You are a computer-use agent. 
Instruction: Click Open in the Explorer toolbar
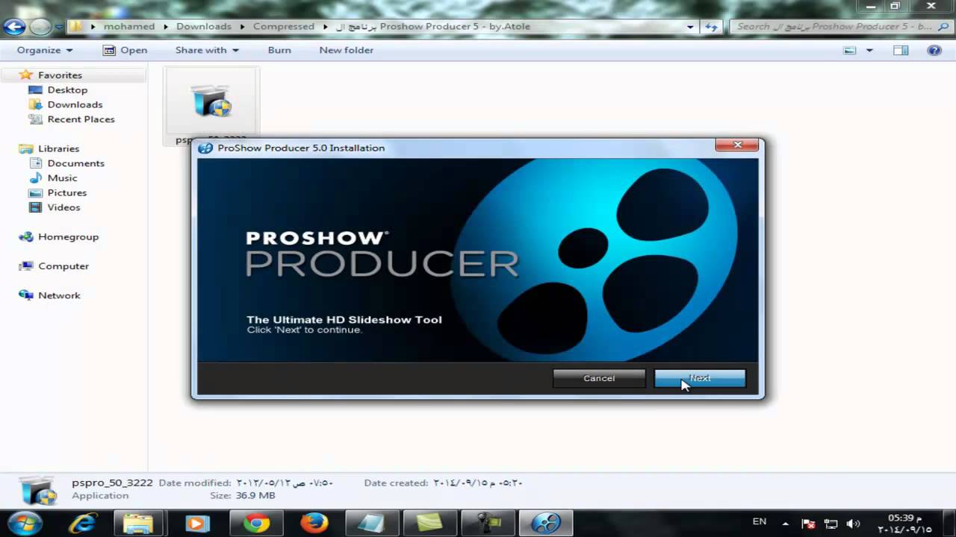[x=125, y=50]
